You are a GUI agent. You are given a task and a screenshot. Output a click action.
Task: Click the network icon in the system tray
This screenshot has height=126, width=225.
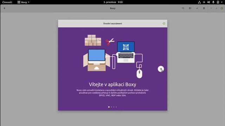click(199, 2)
